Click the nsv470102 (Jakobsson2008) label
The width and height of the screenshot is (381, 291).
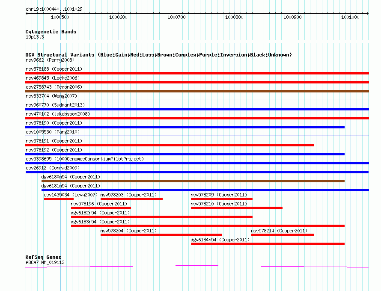(58, 114)
